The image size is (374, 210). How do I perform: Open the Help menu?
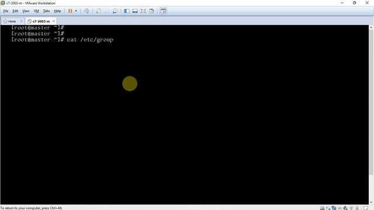[x=57, y=11]
